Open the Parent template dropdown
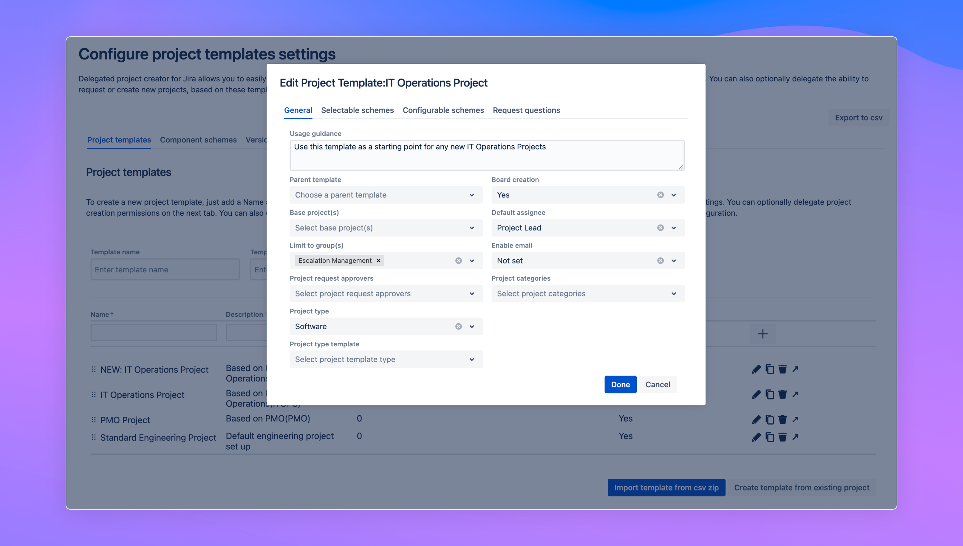 coord(386,195)
